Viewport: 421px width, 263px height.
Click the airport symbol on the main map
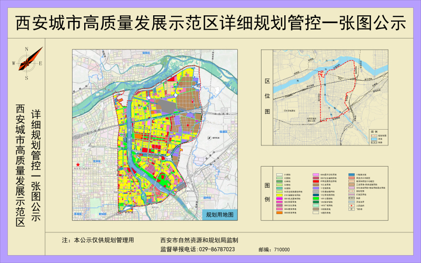pyautogui.click(x=209, y=138)
